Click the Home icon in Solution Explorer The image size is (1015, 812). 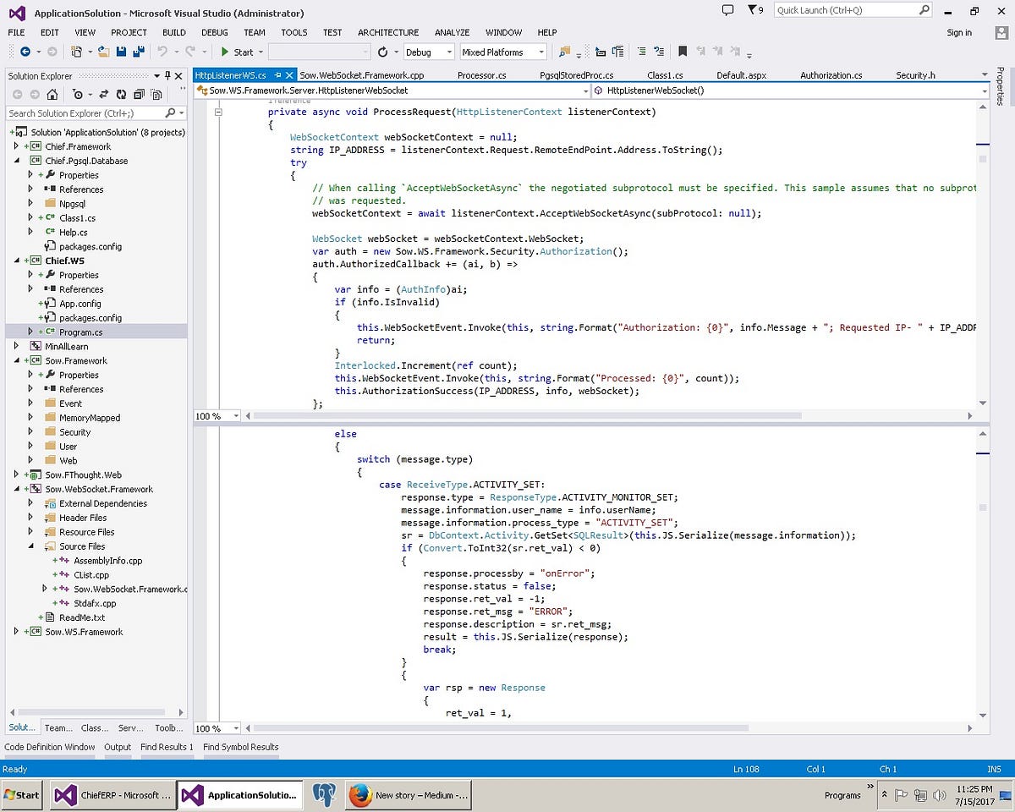click(52, 95)
